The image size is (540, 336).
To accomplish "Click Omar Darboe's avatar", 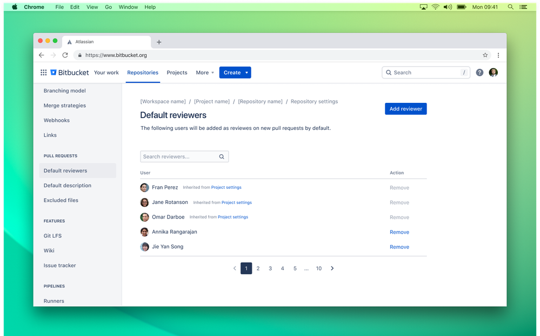I will tap(144, 217).
